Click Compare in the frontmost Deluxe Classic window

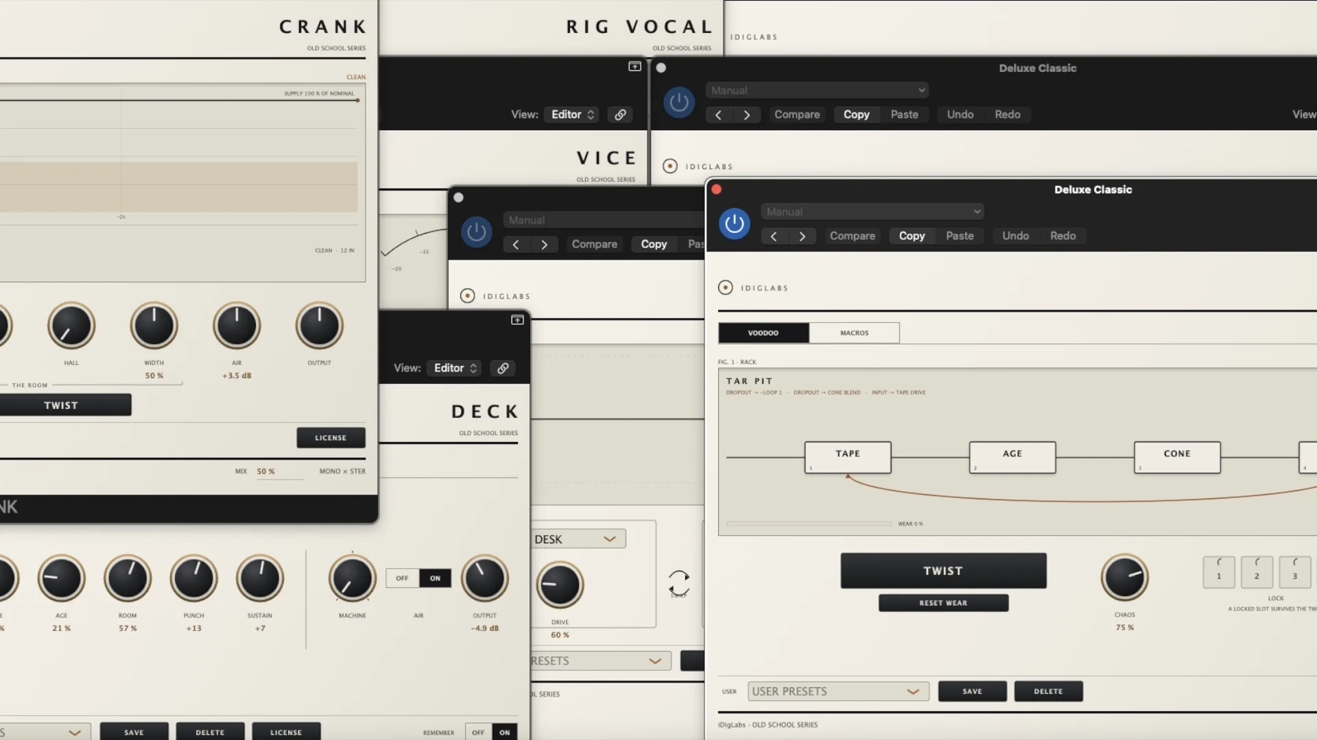(x=853, y=236)
